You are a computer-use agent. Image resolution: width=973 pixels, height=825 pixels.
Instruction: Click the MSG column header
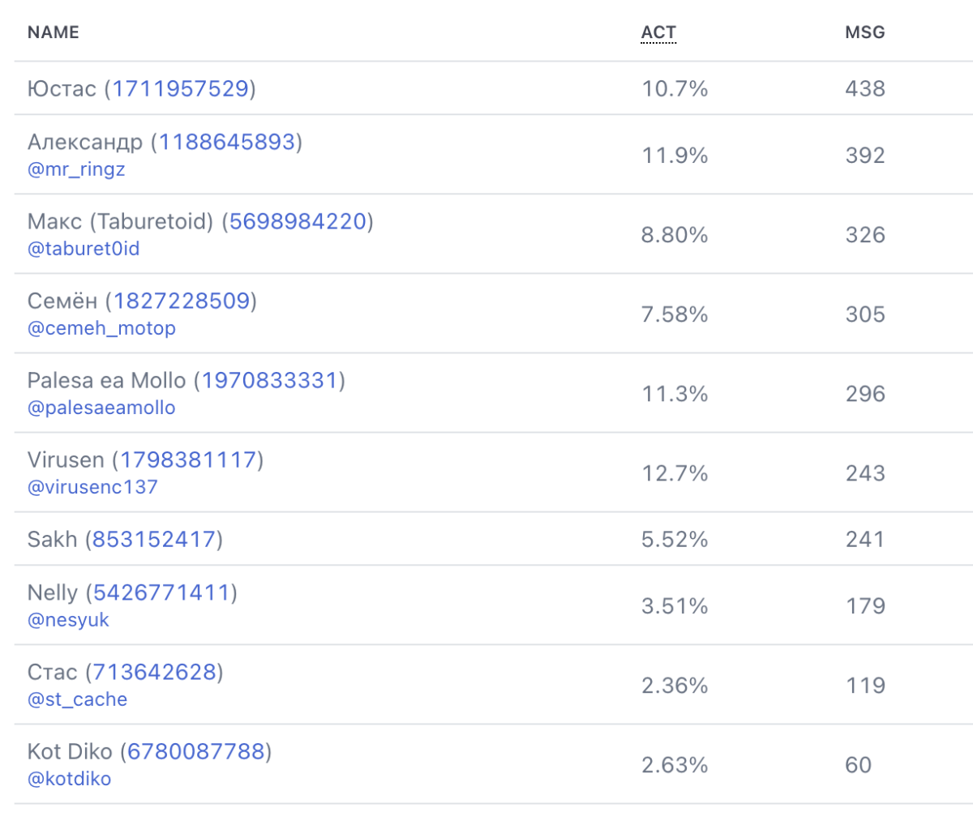(865, 32)
